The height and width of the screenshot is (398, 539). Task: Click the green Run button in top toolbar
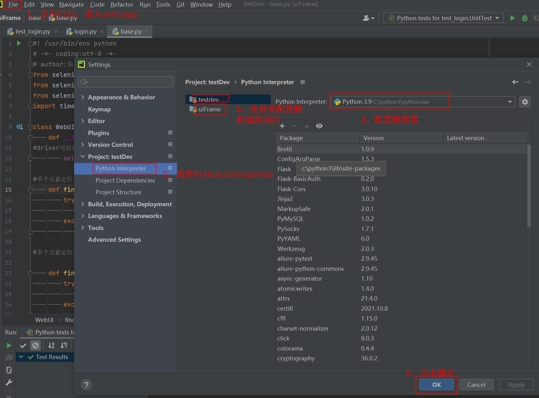(512, 18)
